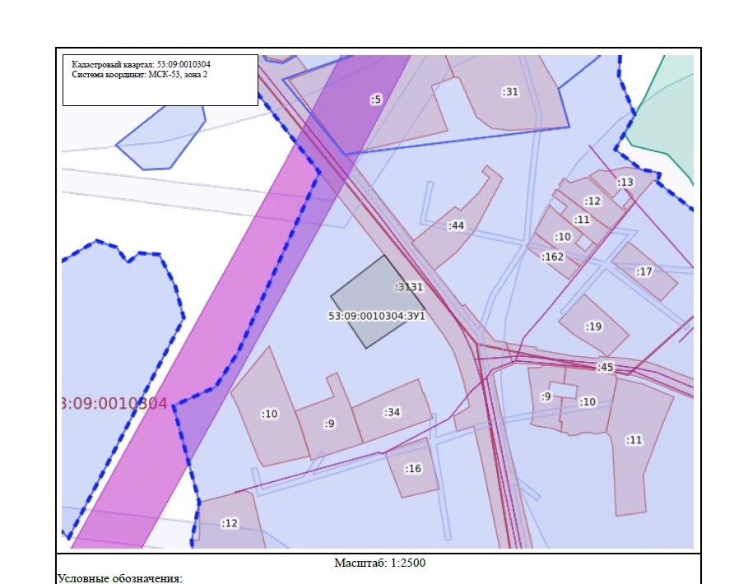Click the large 09:0010304 quarter label
Image resolution: width=748 pixels, height=584 pixels.
115,403
